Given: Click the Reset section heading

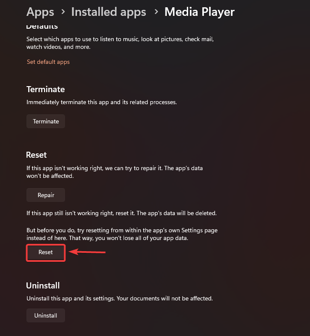Looking at the screenshot, I should 36,155.
